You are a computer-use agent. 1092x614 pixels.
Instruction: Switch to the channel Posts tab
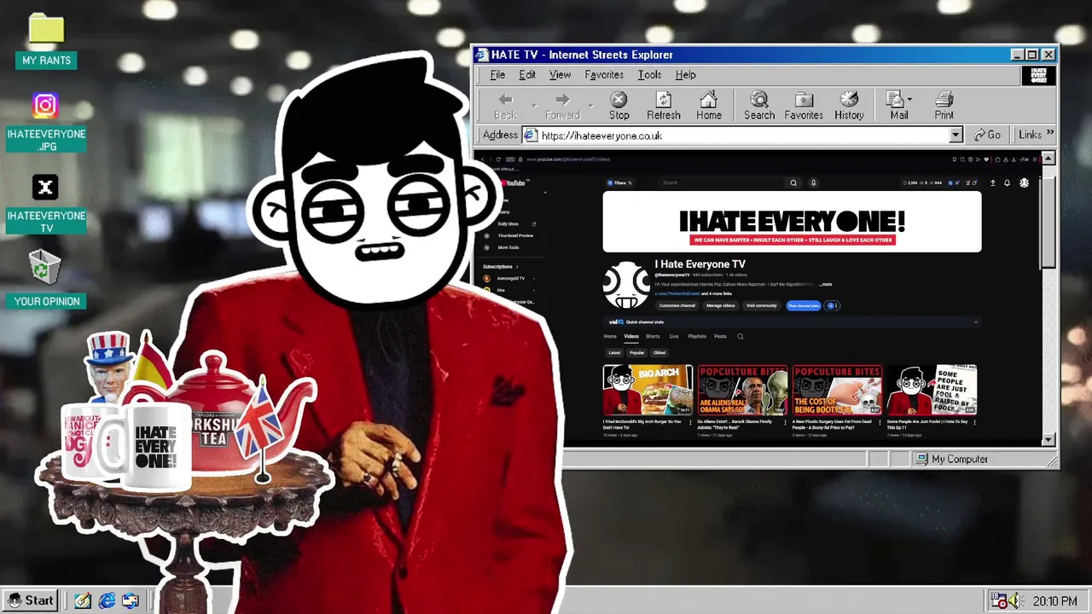click(721, 336)
